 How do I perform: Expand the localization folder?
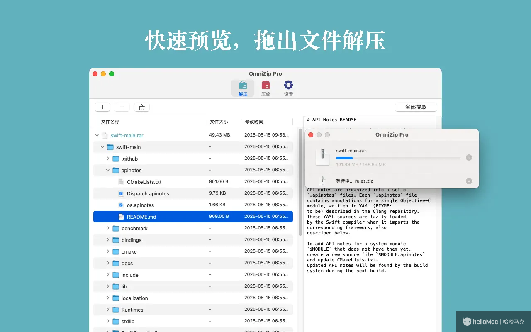108,298
